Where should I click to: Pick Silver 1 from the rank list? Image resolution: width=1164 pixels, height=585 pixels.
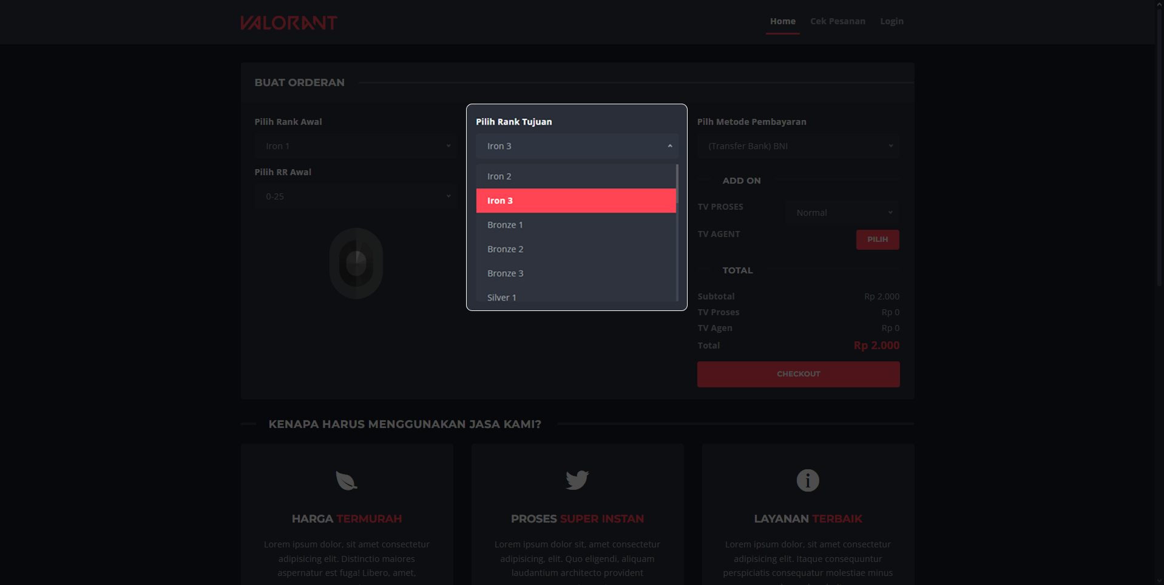point(576,296)
